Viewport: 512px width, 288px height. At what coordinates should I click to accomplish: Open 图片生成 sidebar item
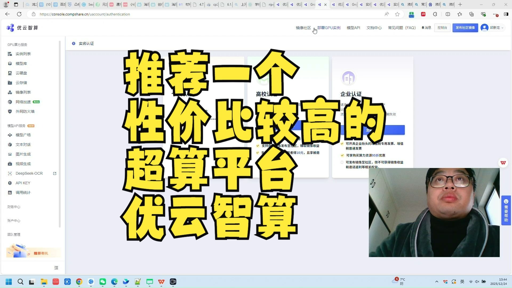tap(23, 154)
